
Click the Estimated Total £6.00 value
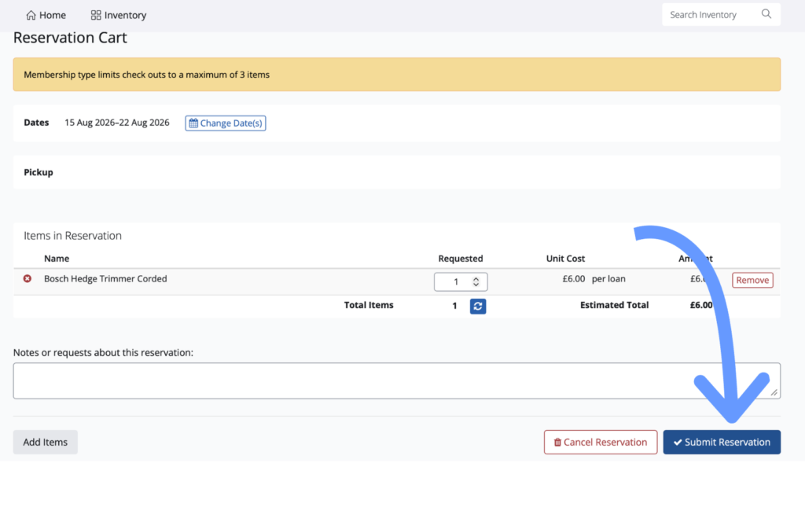pyautogui.click(x=701, y=305)
